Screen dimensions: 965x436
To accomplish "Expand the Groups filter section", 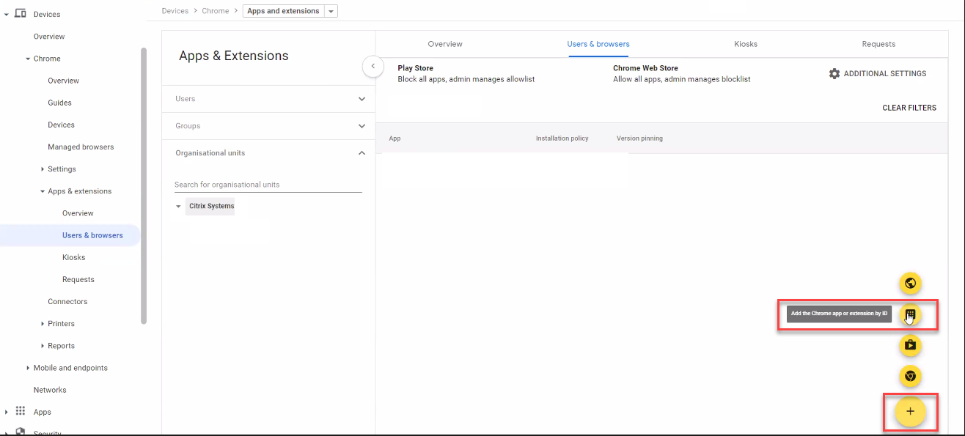I will pos(362,126).
